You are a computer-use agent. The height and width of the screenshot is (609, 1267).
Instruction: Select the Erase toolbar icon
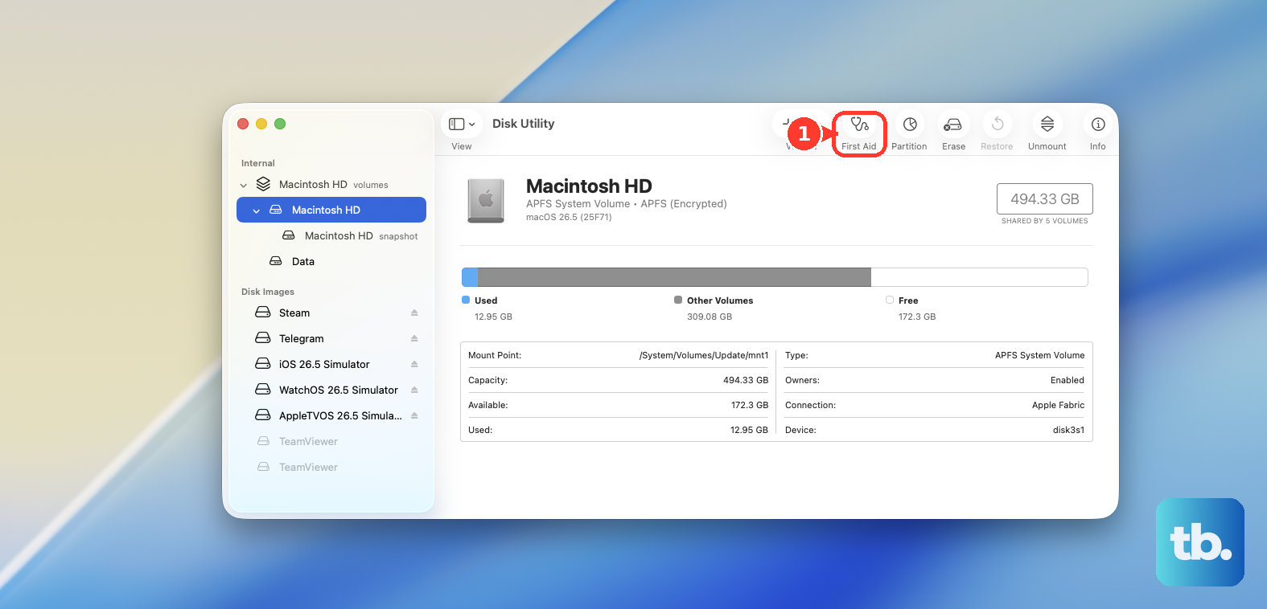click(953, 125)
